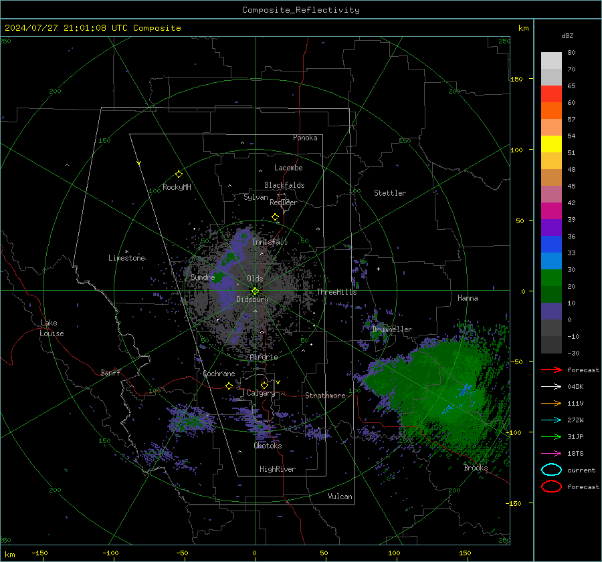Click the white asterisk marker above Limestone
The height and width of the screenshot is (562, 602).
[x=126, y=252]
